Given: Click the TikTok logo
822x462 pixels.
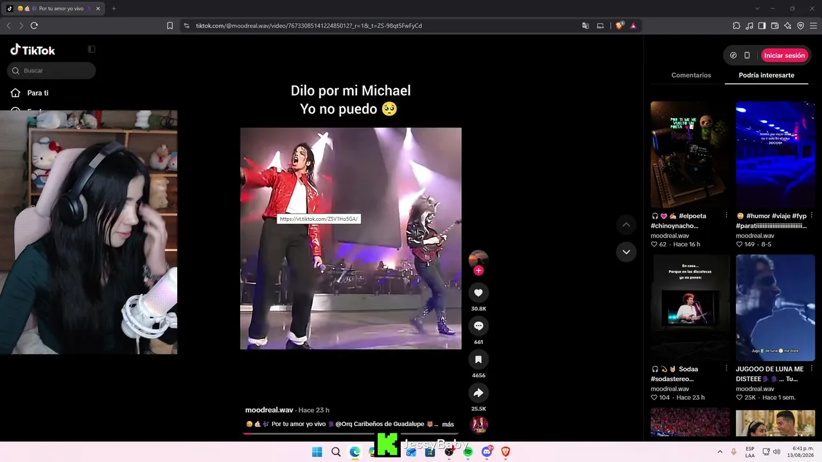Looking at the screenshot, I should coord(33,50).
